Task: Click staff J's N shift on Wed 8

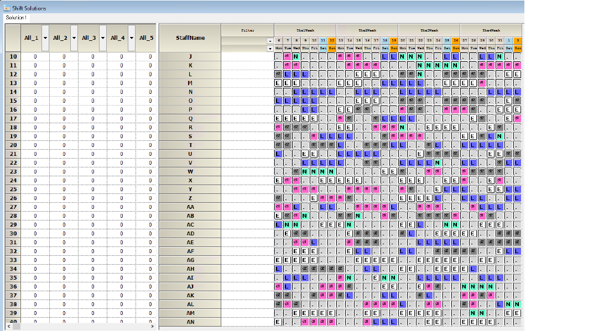Action: [296, 56]
